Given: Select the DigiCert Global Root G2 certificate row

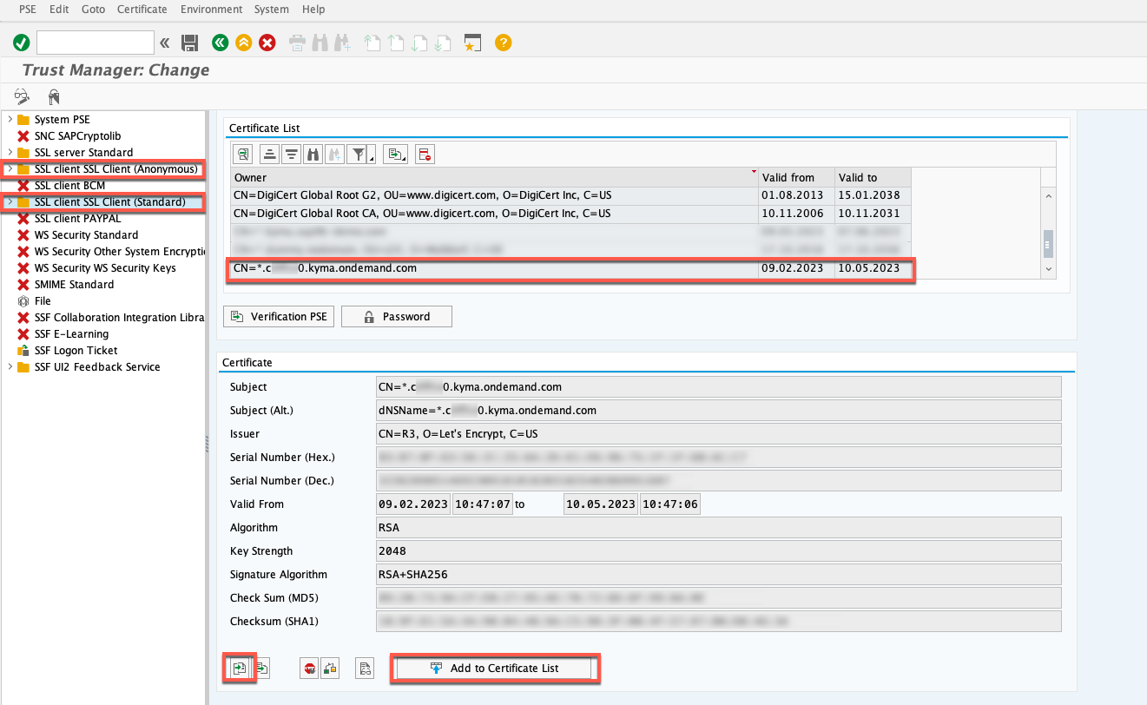Looking at the screenshot, I should pyautogui.click(x=570, y=195).
